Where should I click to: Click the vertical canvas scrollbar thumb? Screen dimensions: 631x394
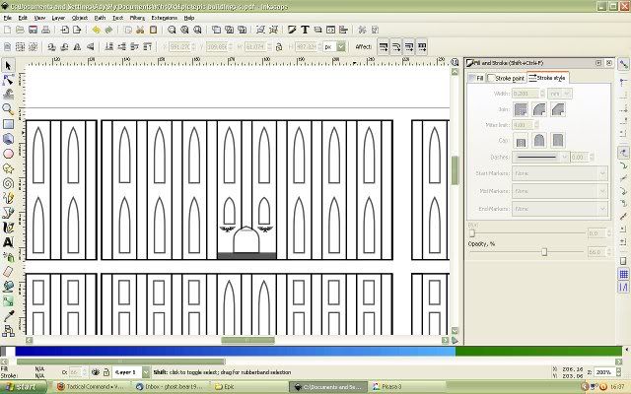pos(455,170)
